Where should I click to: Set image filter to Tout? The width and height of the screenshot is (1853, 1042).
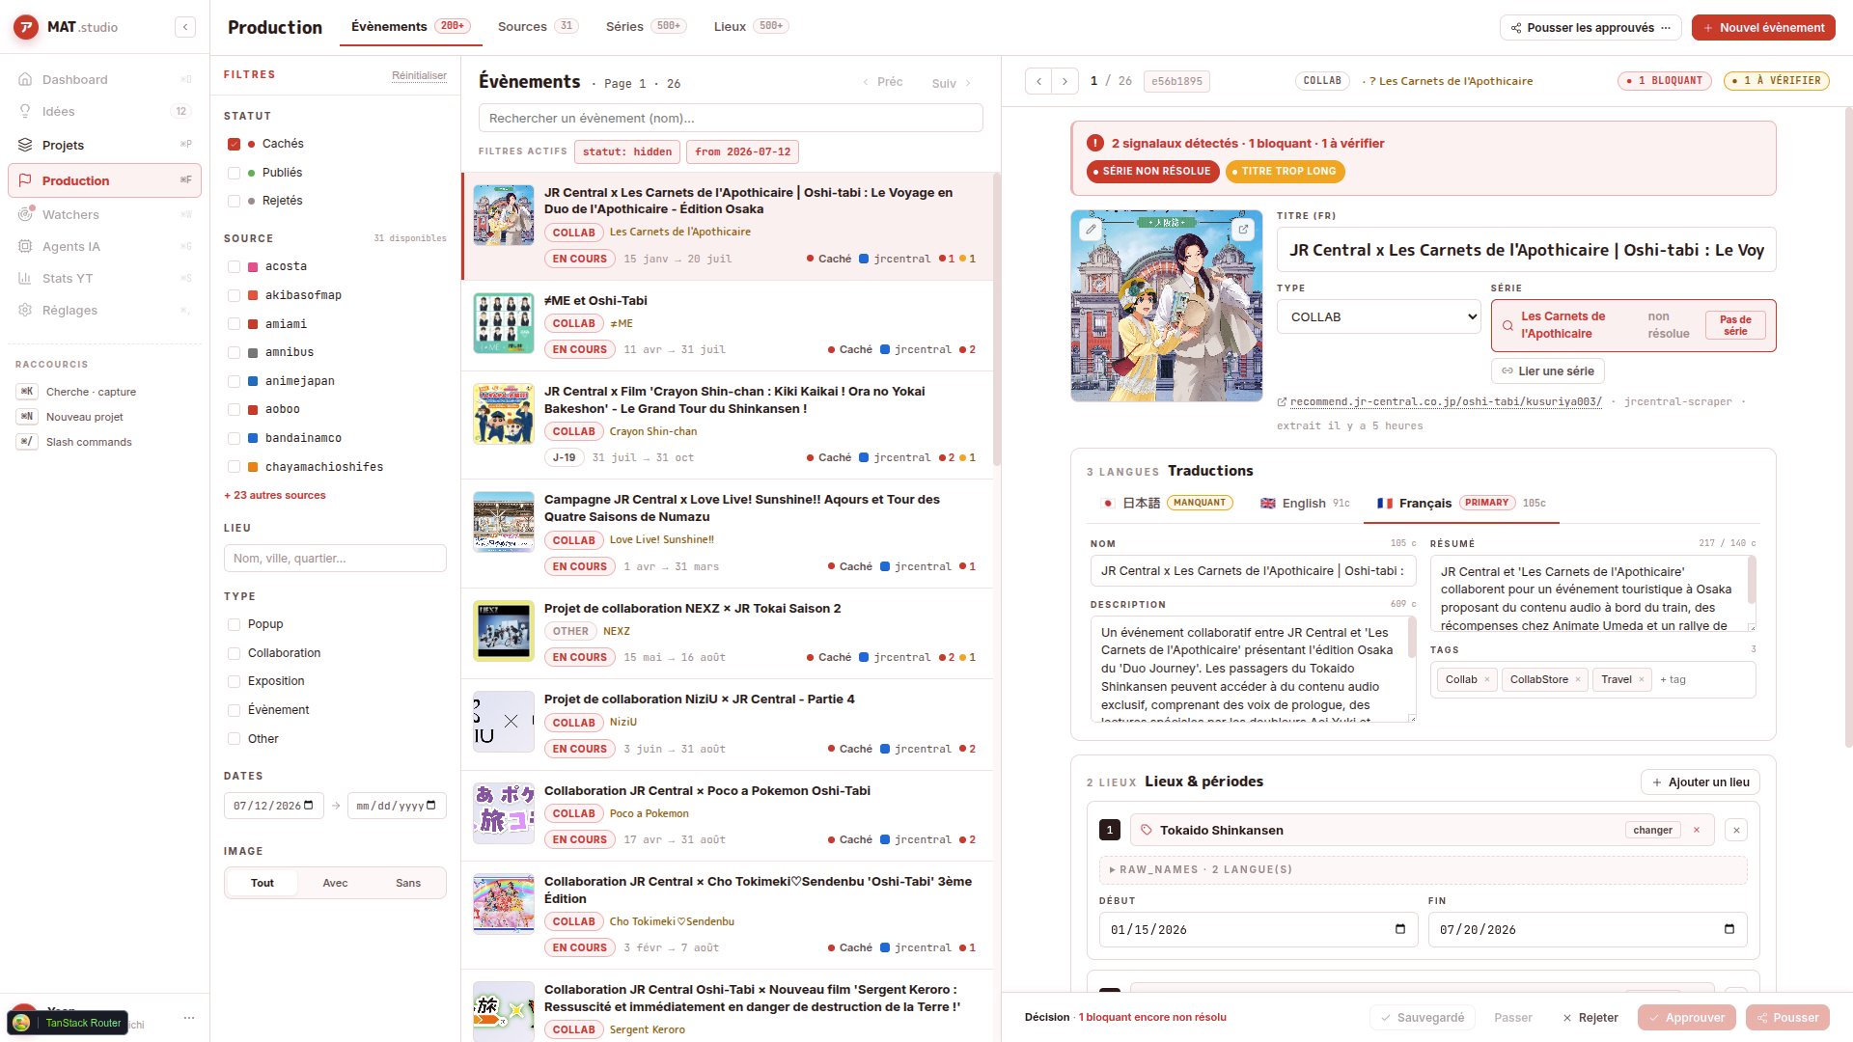point(263,883)
